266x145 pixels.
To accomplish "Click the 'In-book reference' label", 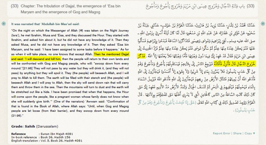I will point(24,137).
